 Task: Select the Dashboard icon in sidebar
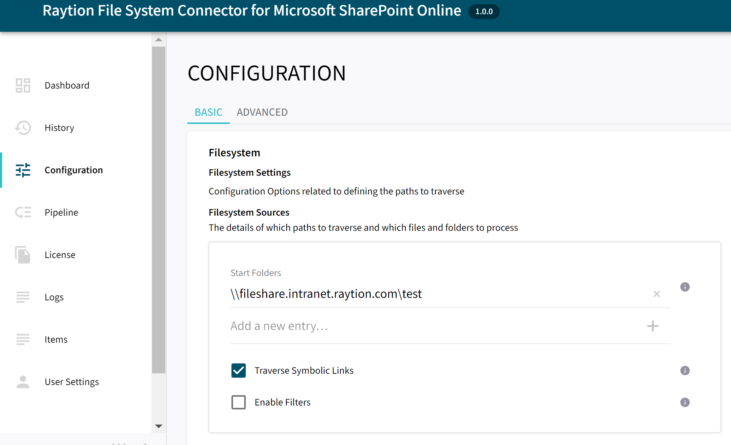pyautogui.click(x=23, y=85)
